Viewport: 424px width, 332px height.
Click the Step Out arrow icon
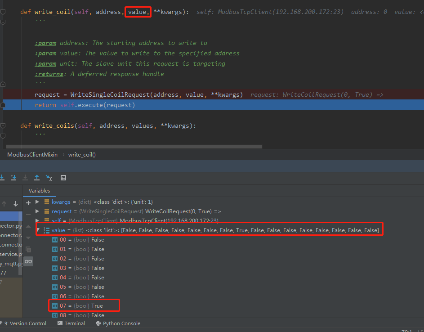37,178
